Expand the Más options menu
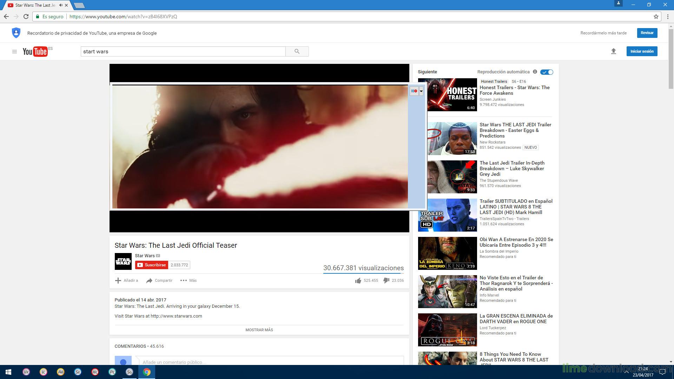 pos(188,280)
